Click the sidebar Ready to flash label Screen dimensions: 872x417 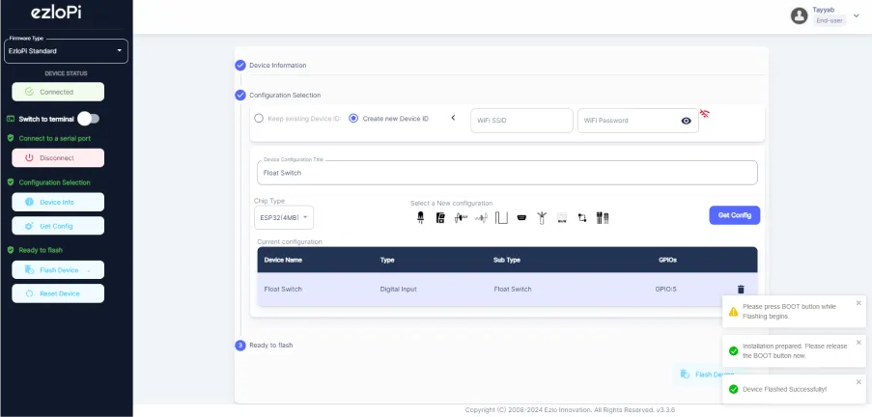click(41, 250)
